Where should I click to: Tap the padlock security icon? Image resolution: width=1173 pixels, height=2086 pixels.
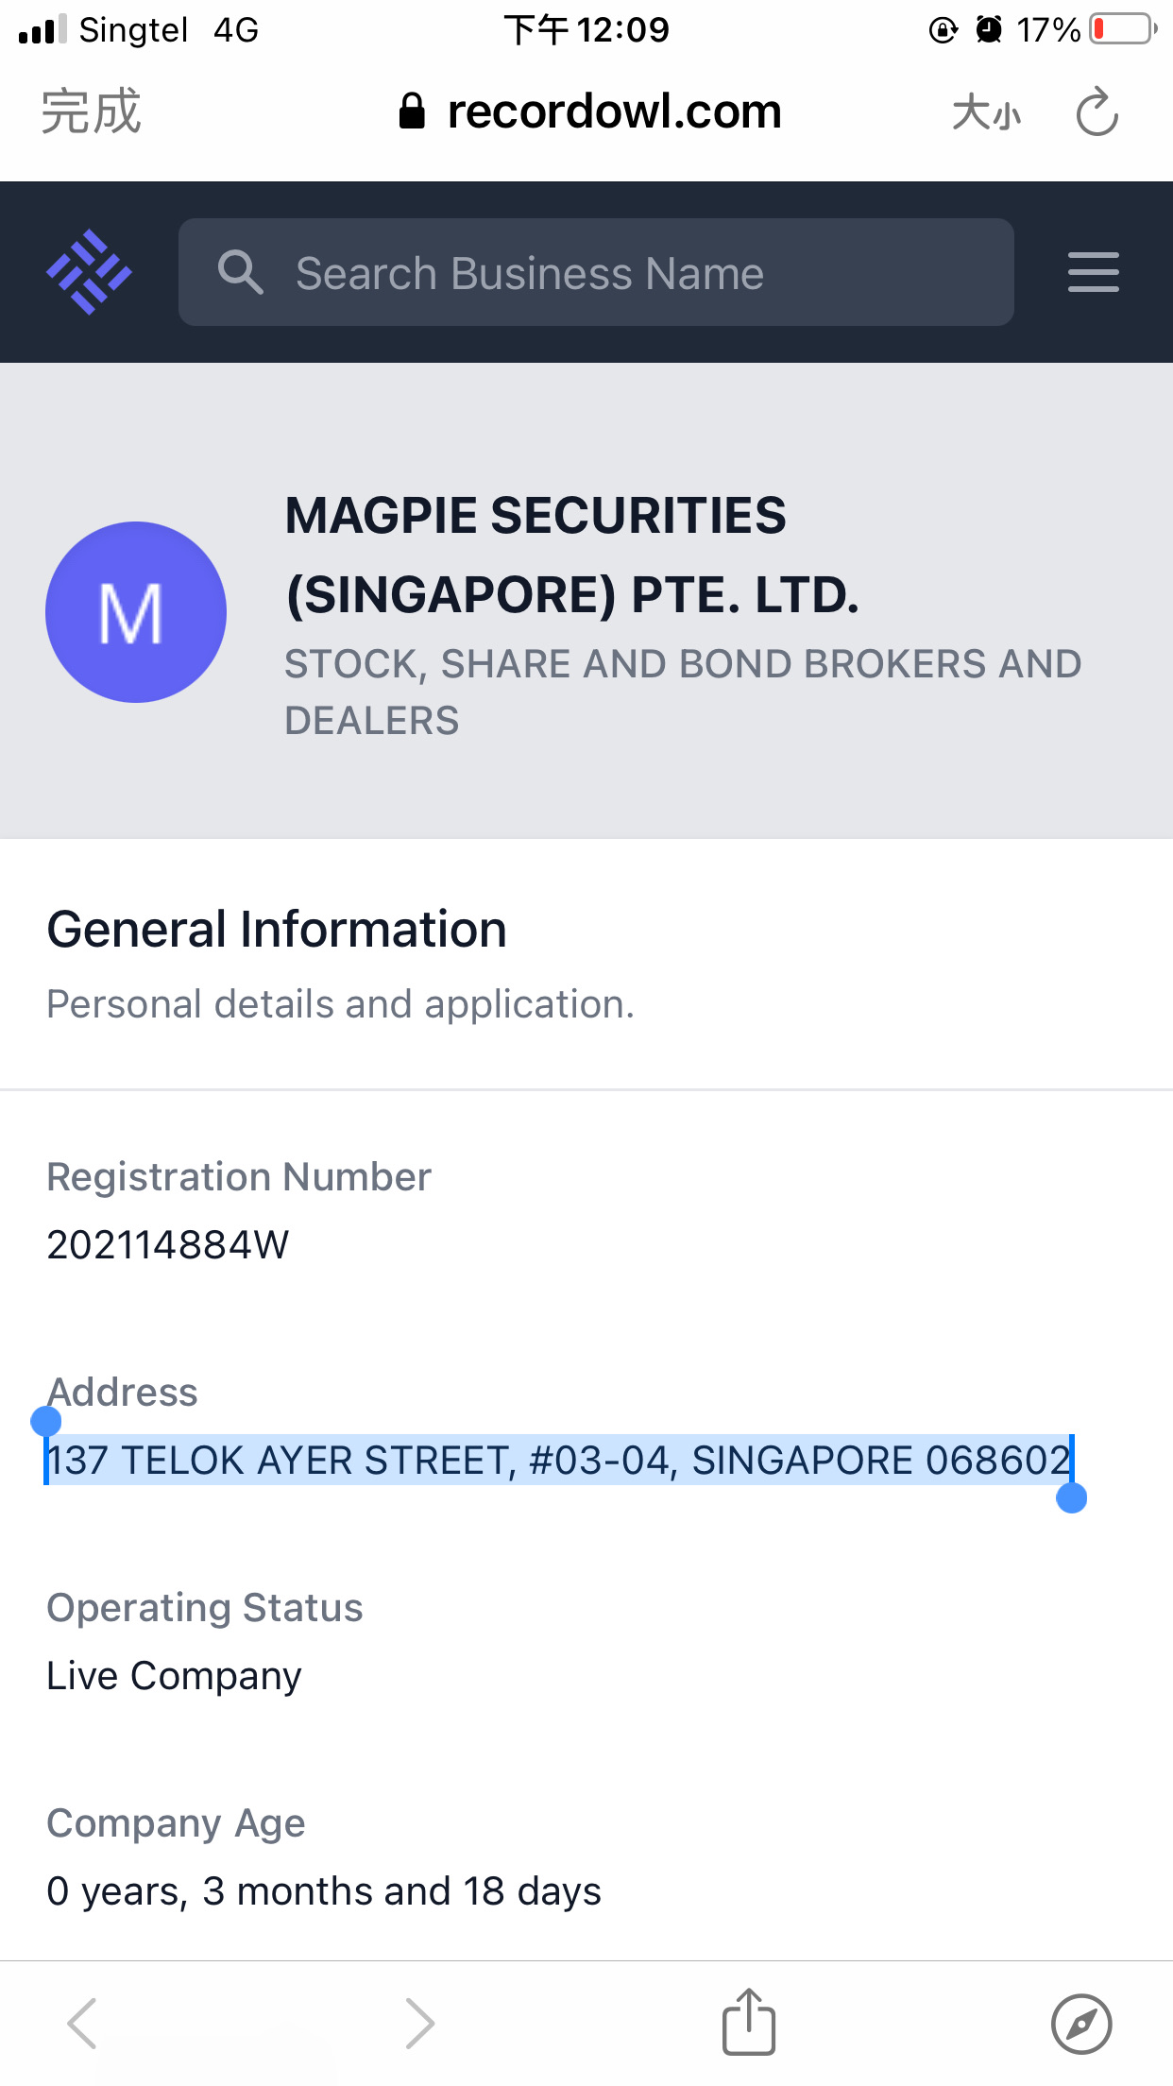pyautogui.click(x=412, y=111)
